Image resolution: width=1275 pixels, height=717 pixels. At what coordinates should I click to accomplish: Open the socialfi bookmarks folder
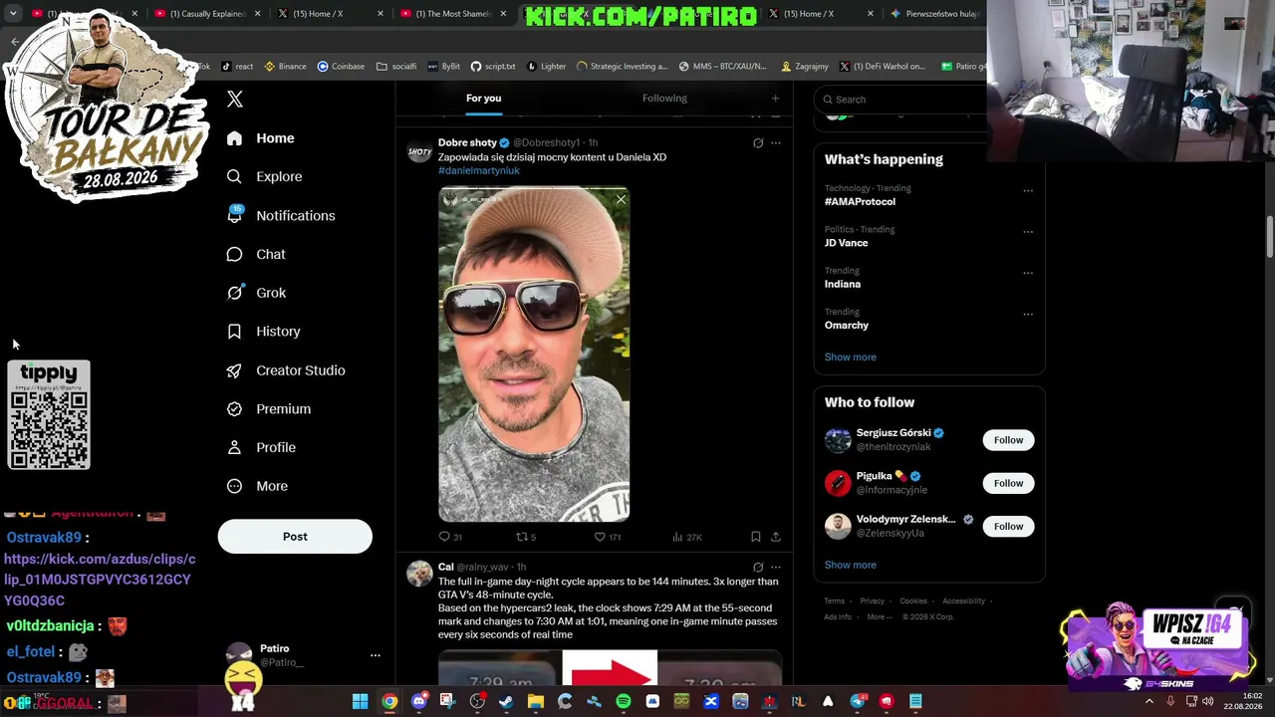[x=396, y=67]
